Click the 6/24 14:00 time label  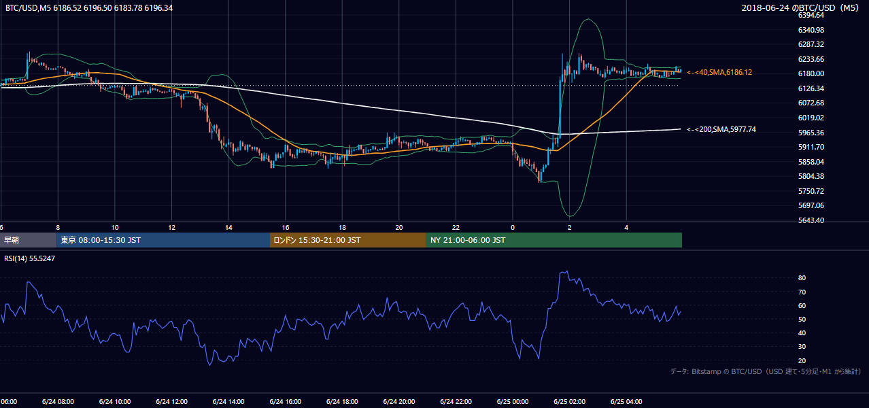click(x=228, y=402)
